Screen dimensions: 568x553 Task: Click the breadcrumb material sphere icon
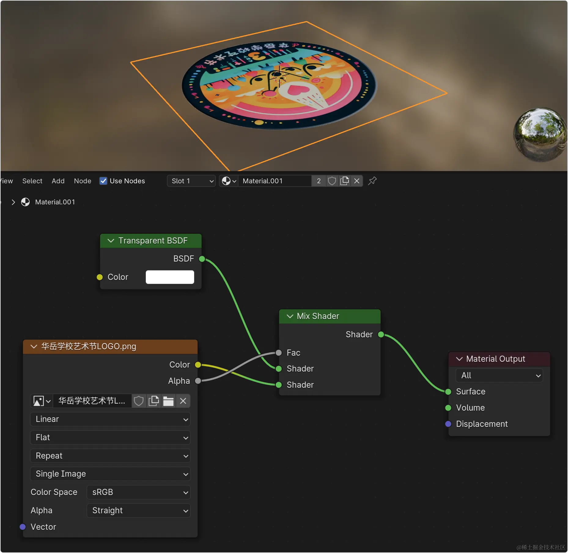[x=25, y=202]
